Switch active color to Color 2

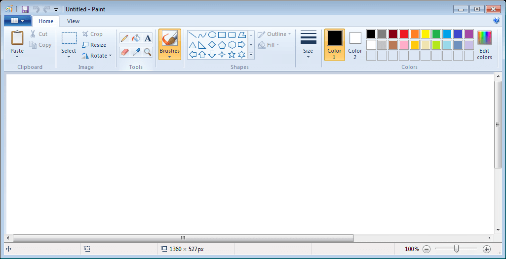coord(355,44)
